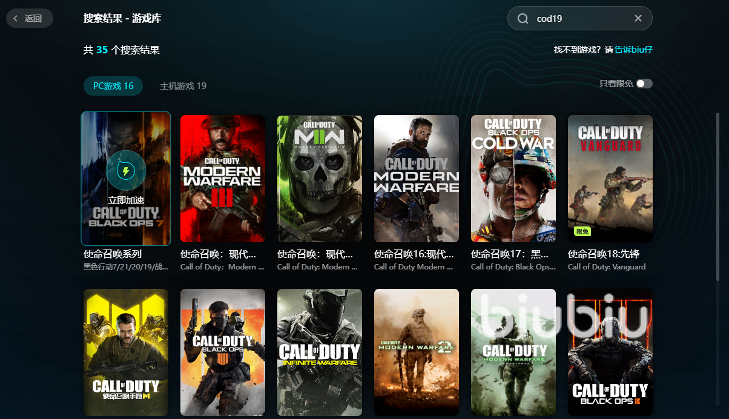Screen dimensions: 729x419
Task: Click the 限免 badge on Vanguard
Action: pyautogui.click(x=582, y=231)
